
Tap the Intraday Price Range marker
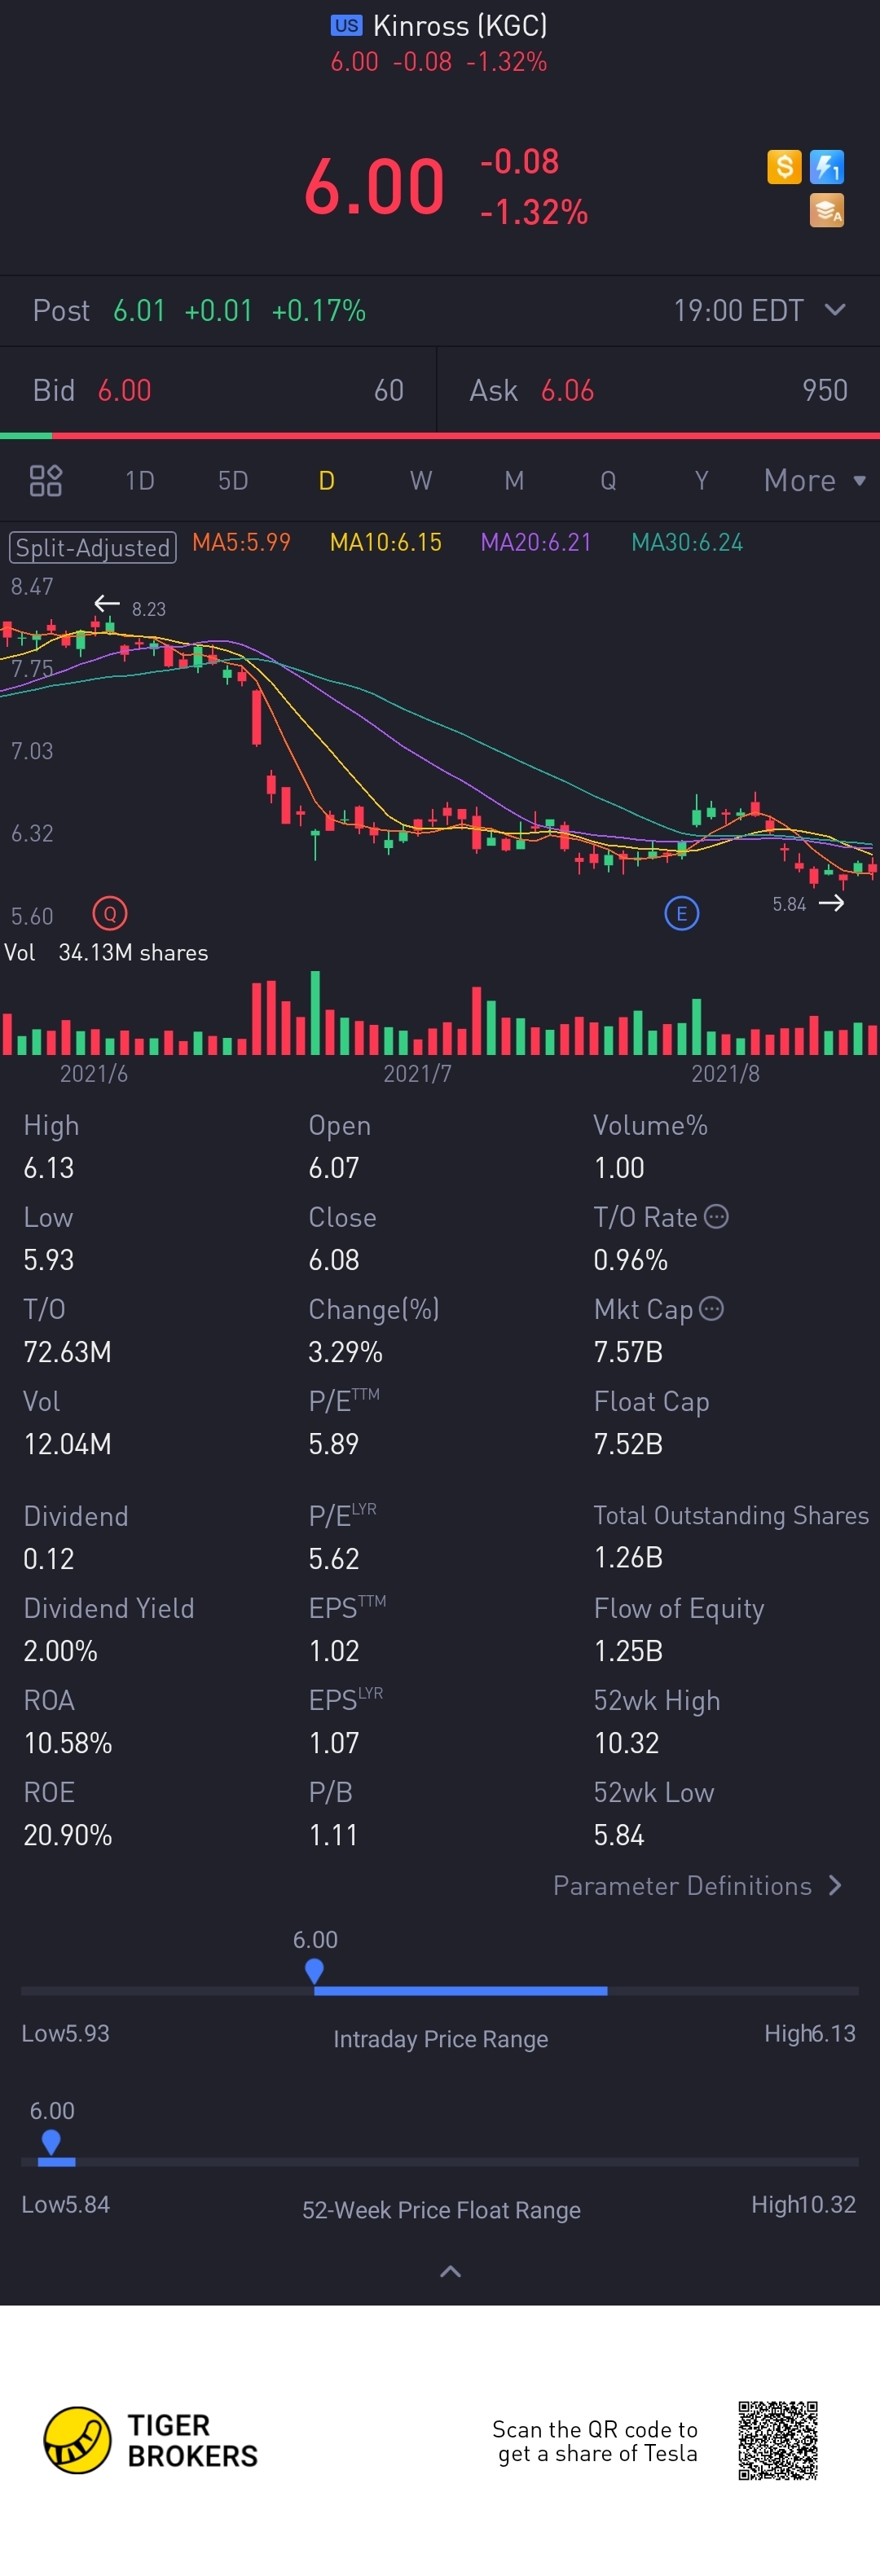(314, 1970)
